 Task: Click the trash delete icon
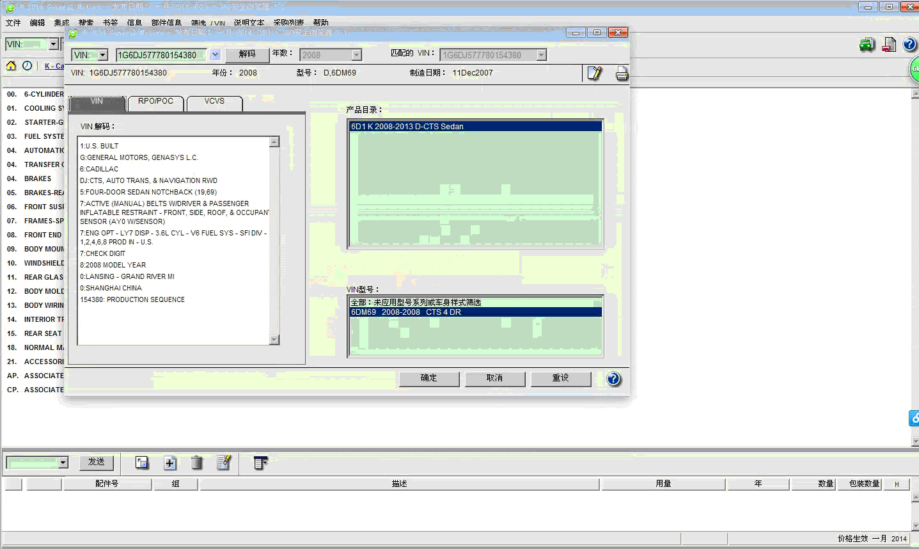(197, 463)
